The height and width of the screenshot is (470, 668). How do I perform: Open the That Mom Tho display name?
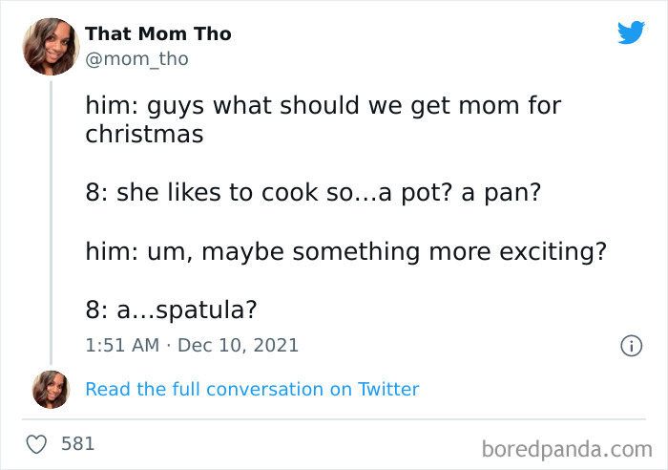pyautogui.click(x=158, y=33)
